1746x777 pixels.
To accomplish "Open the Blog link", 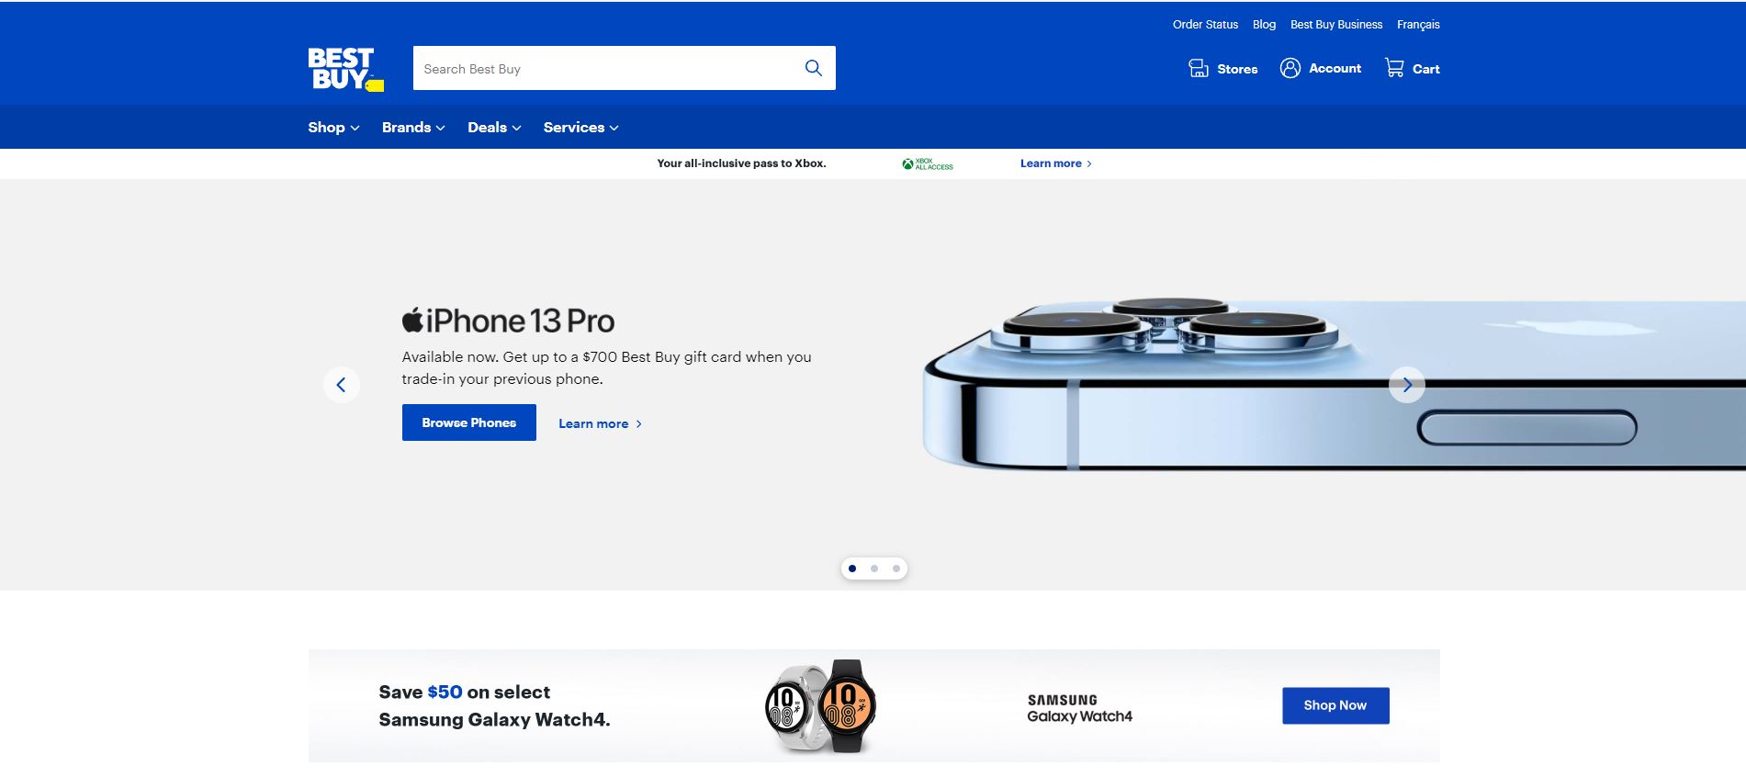I will coord(1264,25).
